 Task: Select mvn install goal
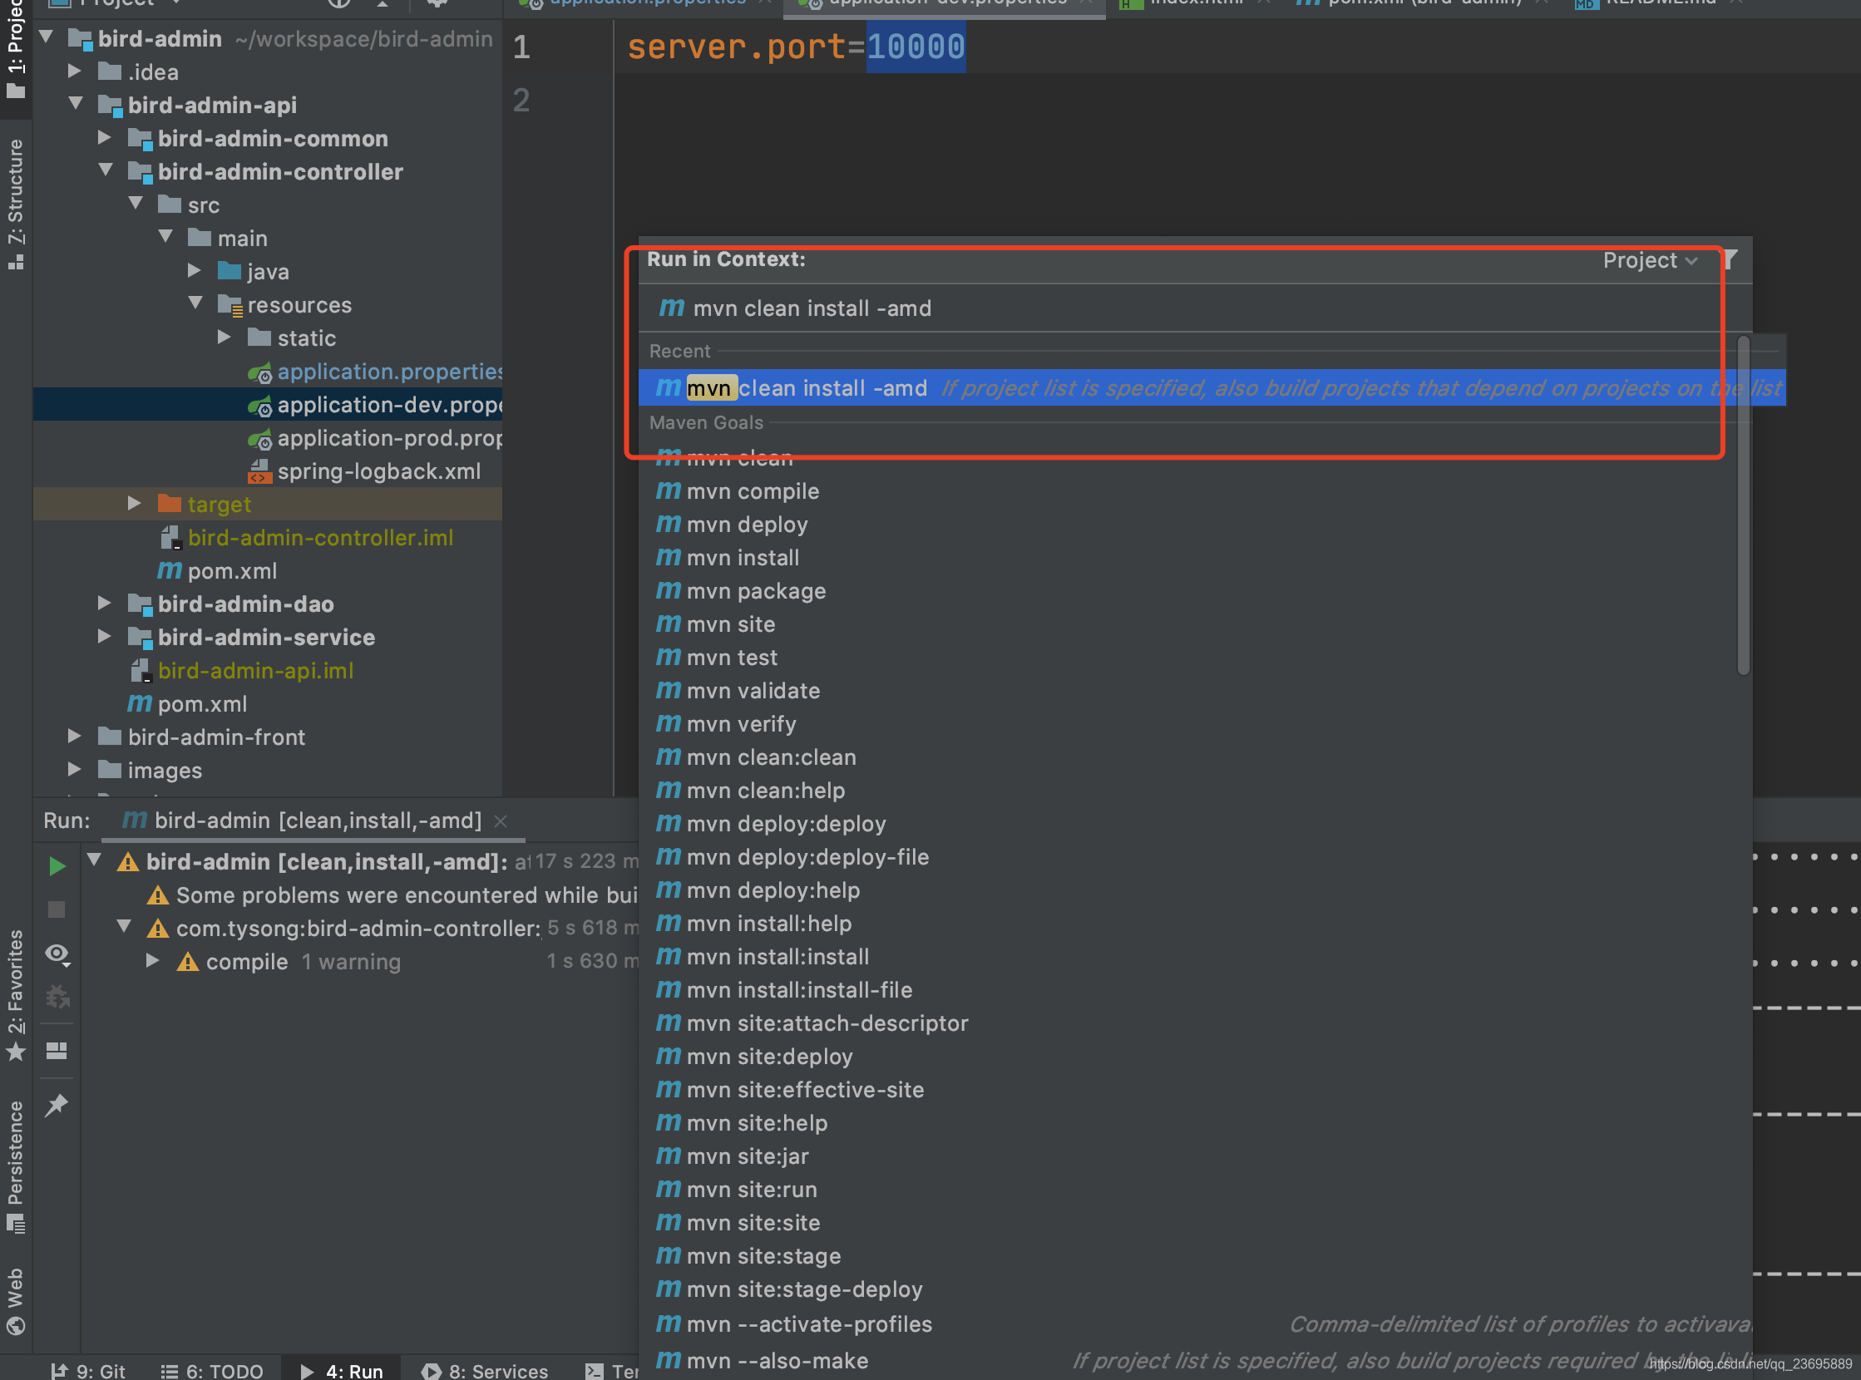742,558
